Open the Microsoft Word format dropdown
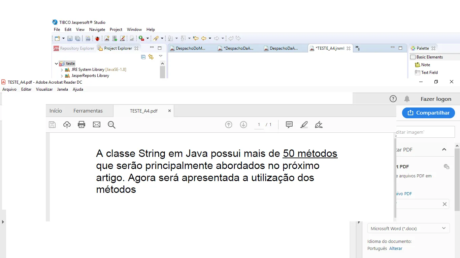 [408, 228]
